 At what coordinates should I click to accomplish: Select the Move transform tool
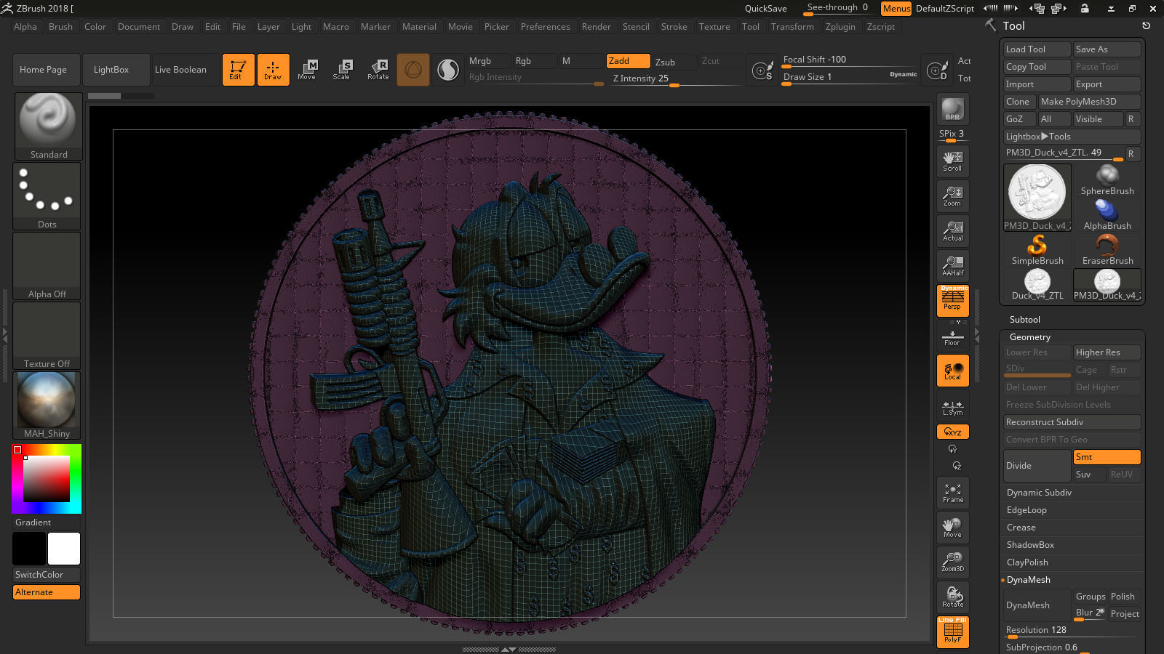pyautogui.click(x=307, y=70)
